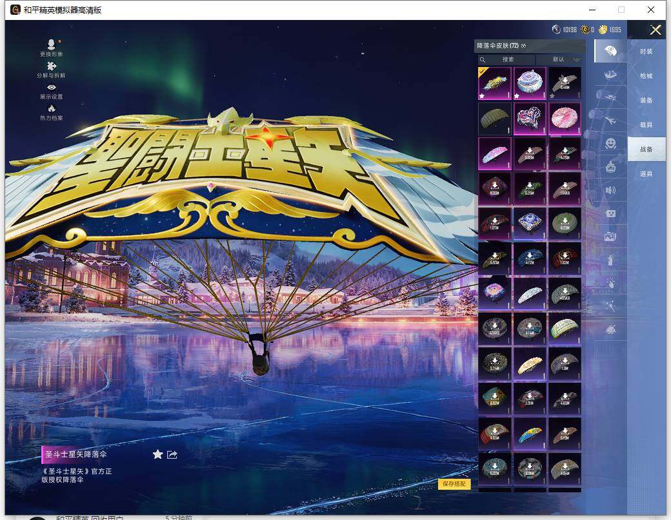Select the cream yellow flat parachute thumbnail
671x520 pixels.
coord(530,364)
